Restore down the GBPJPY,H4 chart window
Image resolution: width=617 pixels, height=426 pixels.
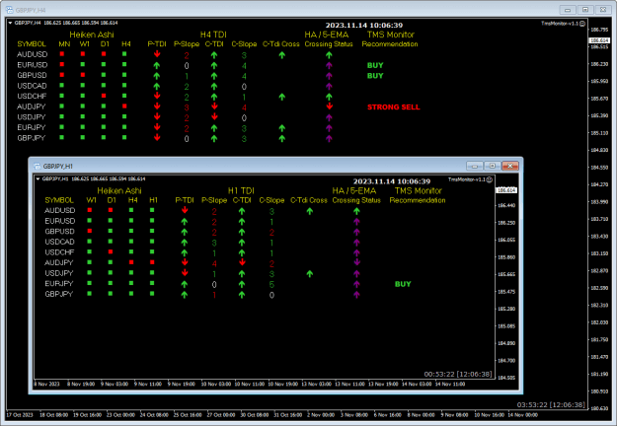pos(585,10)
